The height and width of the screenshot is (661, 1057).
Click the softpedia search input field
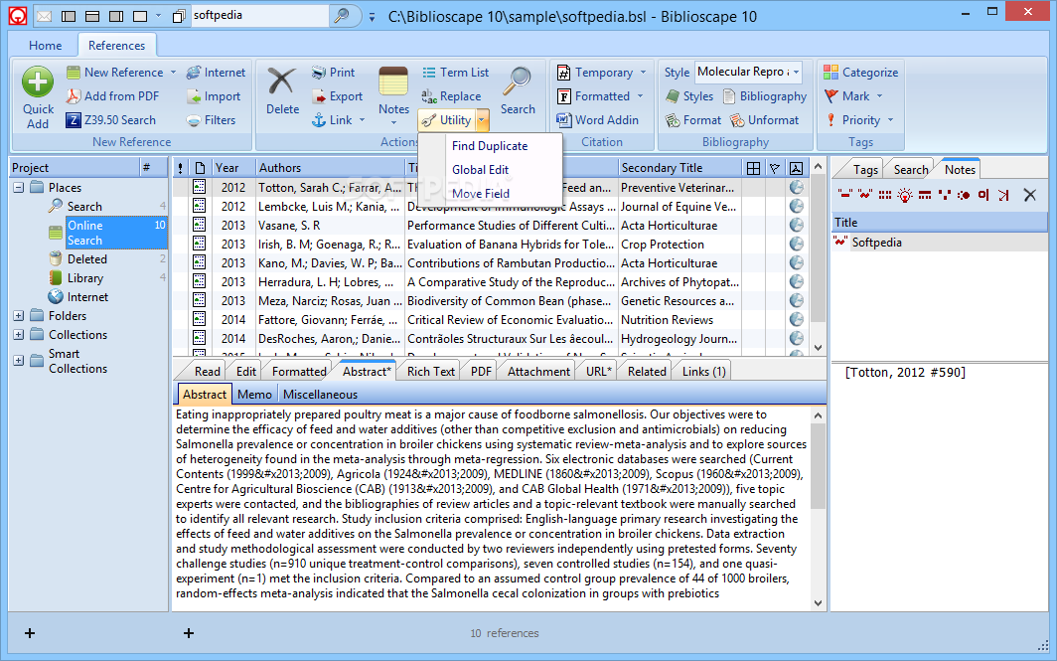[259, 15]
